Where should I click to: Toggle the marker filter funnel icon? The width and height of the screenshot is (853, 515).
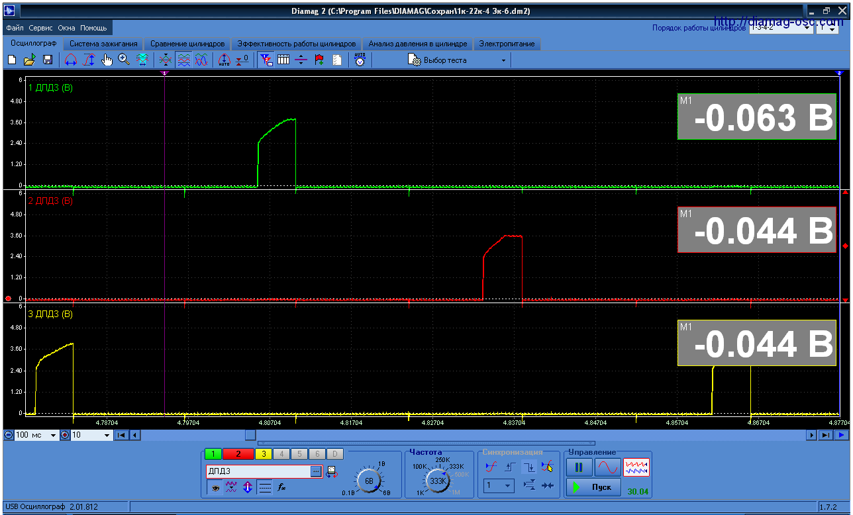[266, 60]
